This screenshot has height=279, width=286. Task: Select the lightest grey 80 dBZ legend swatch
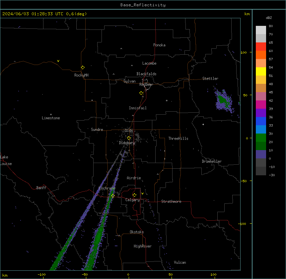pos(261,30)
